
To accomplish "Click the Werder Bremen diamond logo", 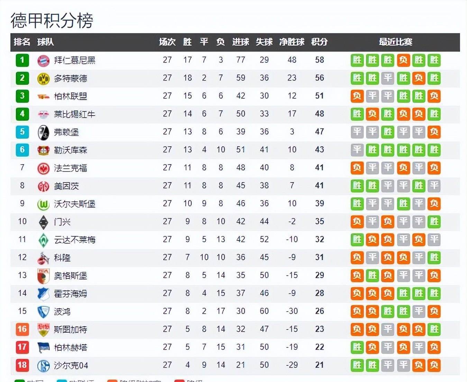I will coord(43,240).
